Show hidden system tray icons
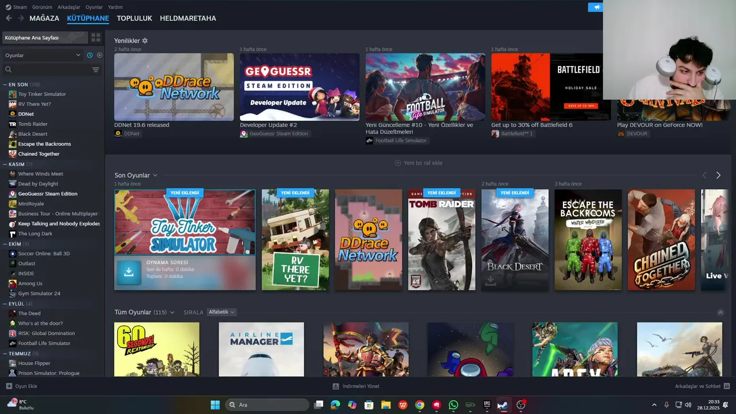This screenshot has width=736, height=414. pyautogui.click(x=654, y=405)
